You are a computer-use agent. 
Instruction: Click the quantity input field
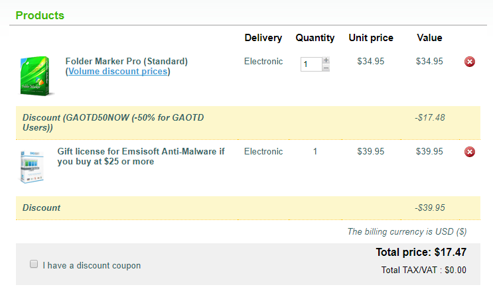click(x=311, y=64)
